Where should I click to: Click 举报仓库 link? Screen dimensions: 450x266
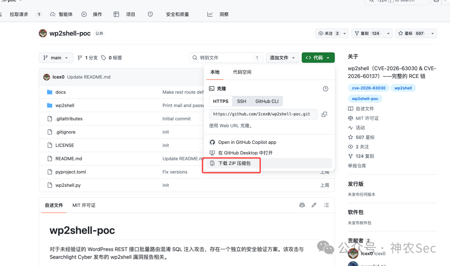point(357,166)
